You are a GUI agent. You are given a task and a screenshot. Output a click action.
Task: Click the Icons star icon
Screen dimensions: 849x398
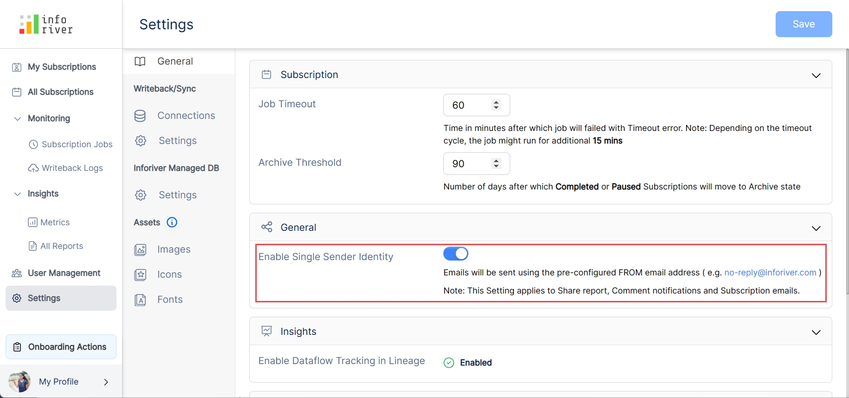click(140, 275)
